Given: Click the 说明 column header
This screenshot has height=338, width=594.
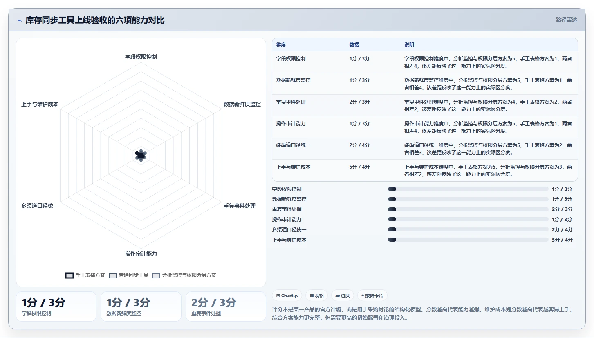Looking at the screenshot, I should 409,45.
